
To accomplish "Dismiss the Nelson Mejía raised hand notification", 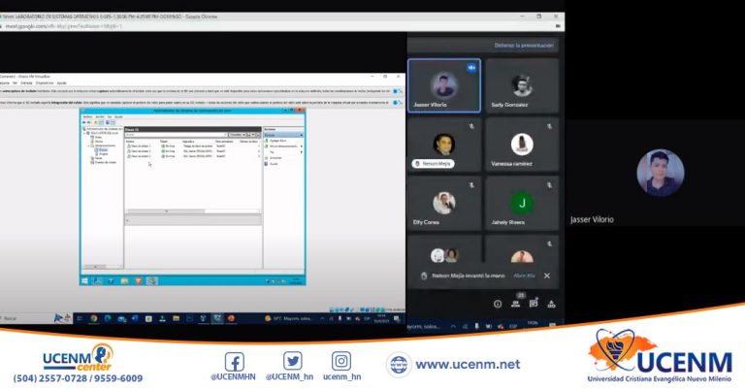I will point(546,276).
